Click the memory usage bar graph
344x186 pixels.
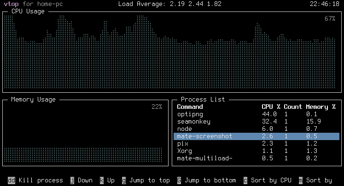[83, 155]
